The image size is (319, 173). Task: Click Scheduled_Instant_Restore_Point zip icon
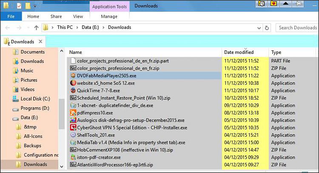tap(73, 98)
